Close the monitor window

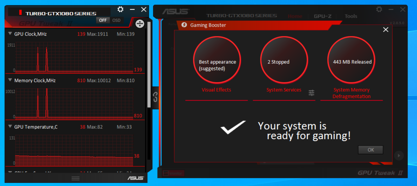click(144, 10)
